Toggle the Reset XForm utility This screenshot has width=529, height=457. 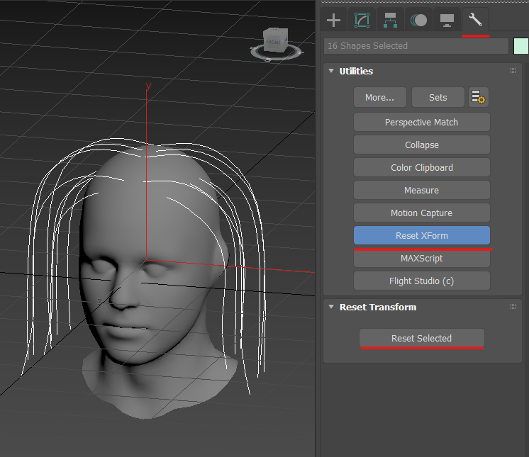point(421,235)
